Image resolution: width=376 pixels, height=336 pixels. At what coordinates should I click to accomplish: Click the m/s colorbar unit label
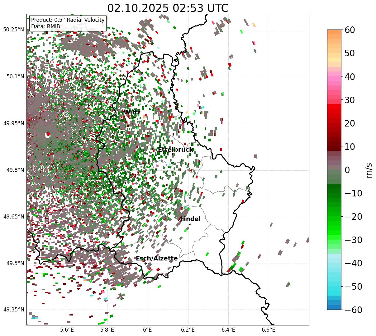pyautogui.click(x=369, y=170)
